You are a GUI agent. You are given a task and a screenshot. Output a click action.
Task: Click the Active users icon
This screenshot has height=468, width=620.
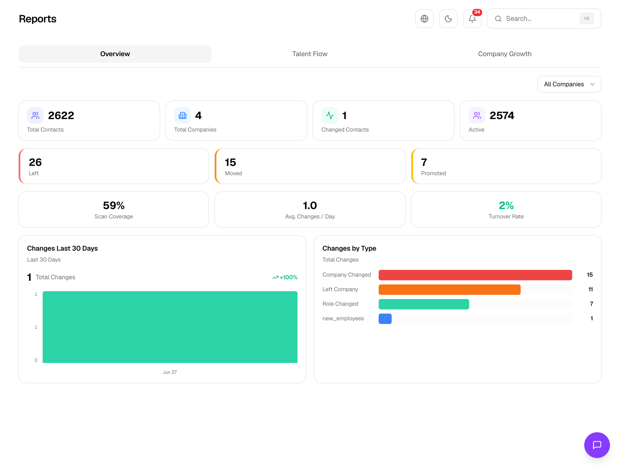(477, 115)
